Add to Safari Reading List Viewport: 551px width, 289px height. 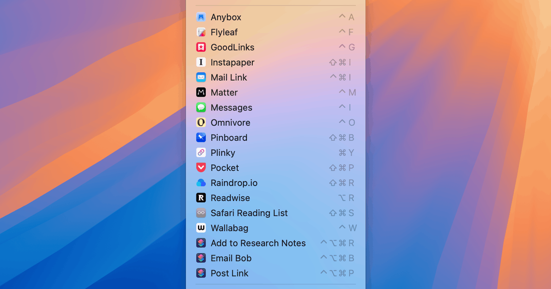pyautogui.click(x=275, y=213)
